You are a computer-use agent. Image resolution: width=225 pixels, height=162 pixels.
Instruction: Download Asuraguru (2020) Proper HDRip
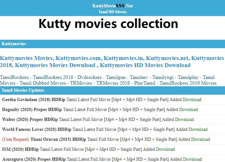pyautogui.click(x=192, y=159)
